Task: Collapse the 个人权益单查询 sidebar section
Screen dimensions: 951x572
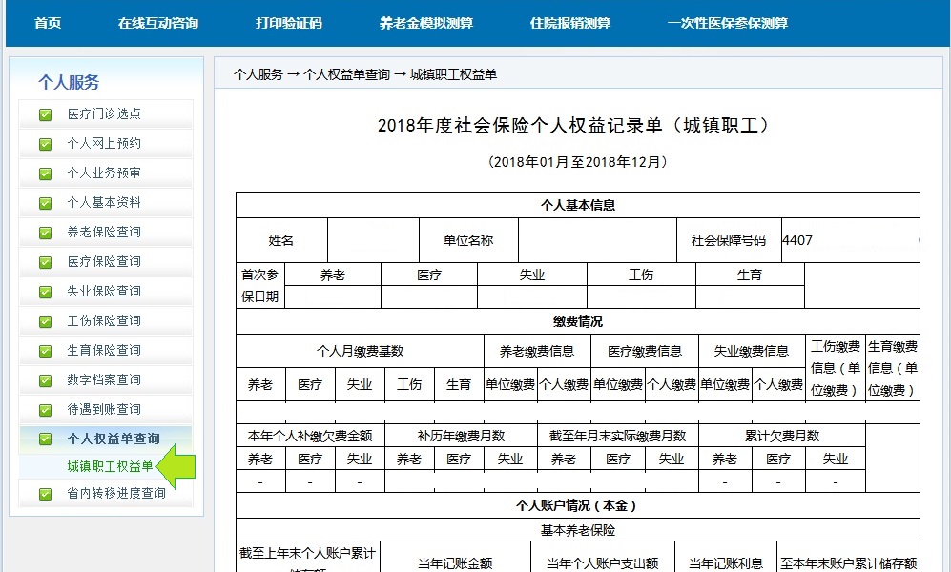Action: (113, 439)
